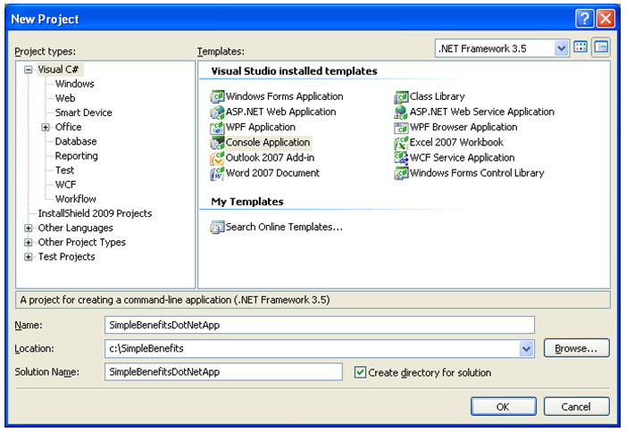Click the Name text field
The width and height of the screenshot is (626, 432).
pos(320,325)
